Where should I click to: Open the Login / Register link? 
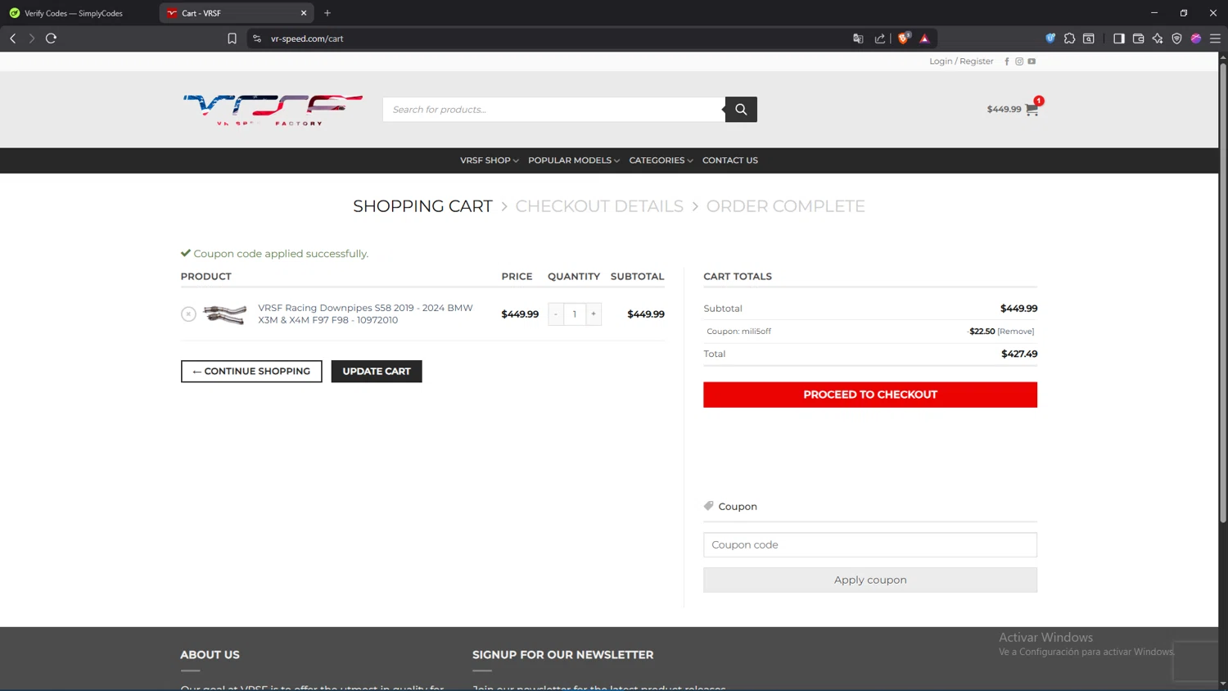961,61
